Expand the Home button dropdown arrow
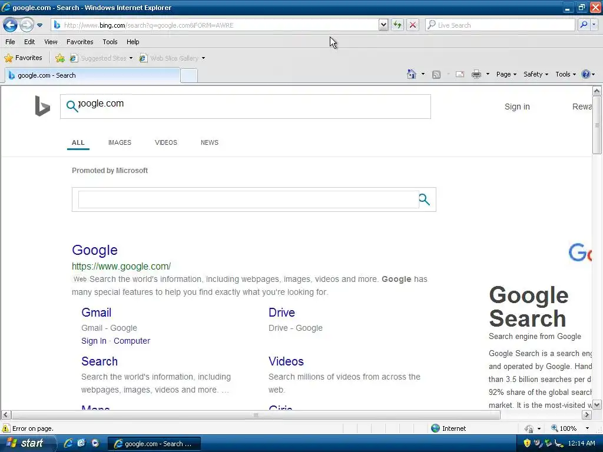The width and height of the screenshot is (603, 452). [423, 74]
